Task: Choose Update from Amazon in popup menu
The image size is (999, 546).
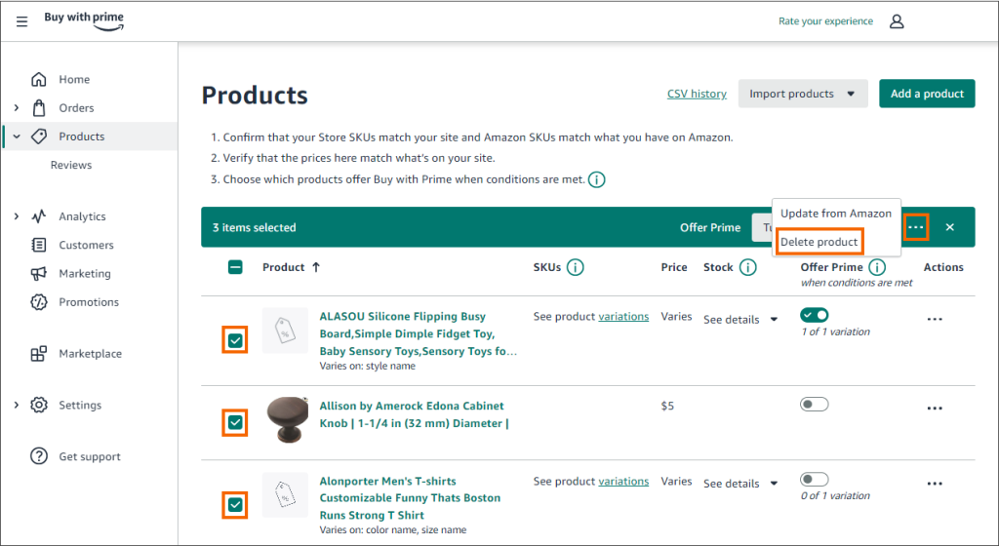Action: (836, 214)
